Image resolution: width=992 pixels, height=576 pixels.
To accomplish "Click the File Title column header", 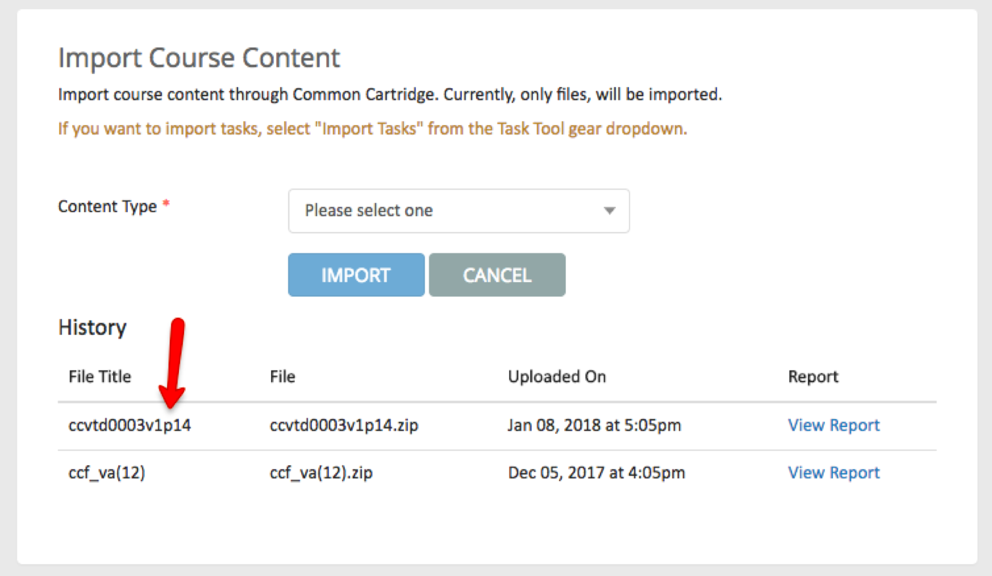I will (100, 376).
